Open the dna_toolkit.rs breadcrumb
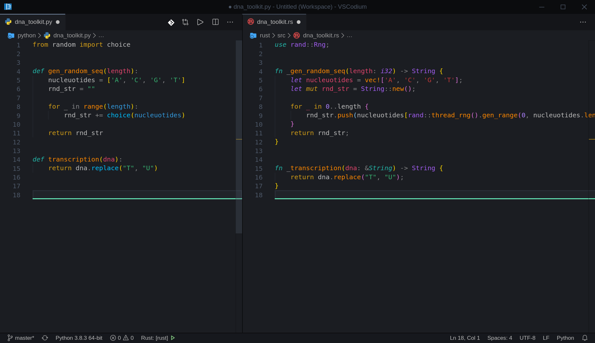This screenshot has height=343, width=595. (321, 35)
